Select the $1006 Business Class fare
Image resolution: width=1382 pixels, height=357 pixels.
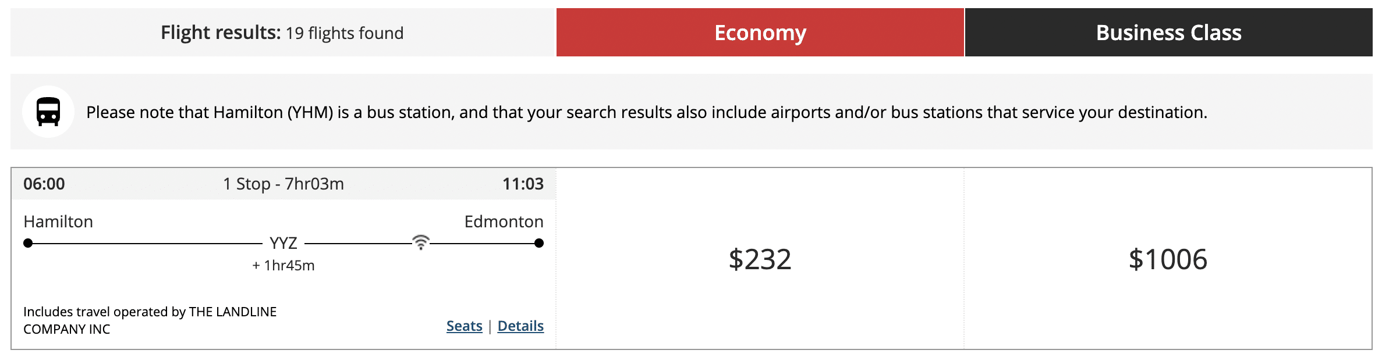pyautogui.click(x=1168, y=259)
